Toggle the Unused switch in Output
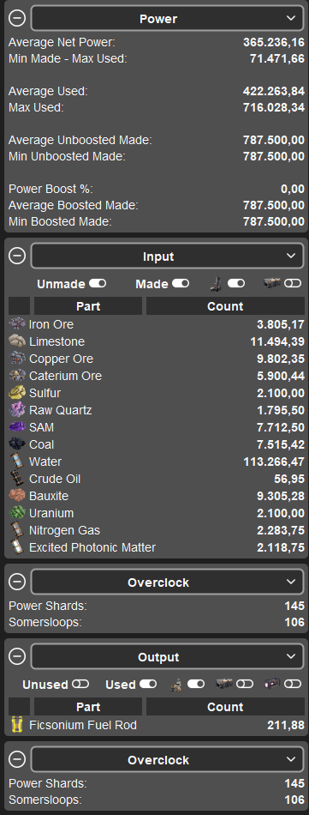The image size is (309, 815). (x=80, y=685)
